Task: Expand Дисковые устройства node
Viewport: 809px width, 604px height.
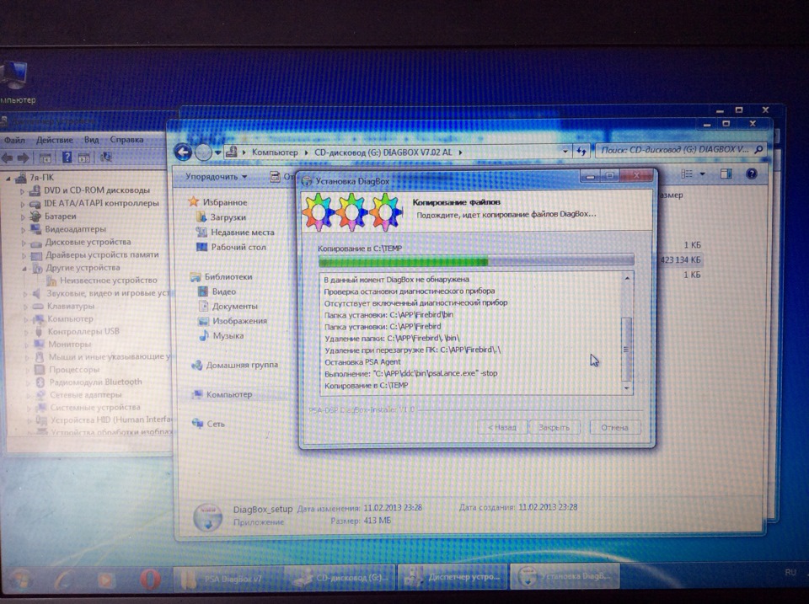Action: pyautogui.click(x=23, y=243)
